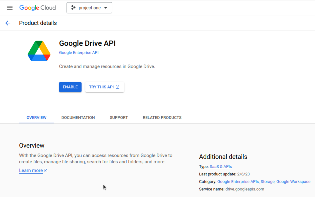315x197 pixels.
Task: Switch to the Related Products tab
Action: click(162, 118)
